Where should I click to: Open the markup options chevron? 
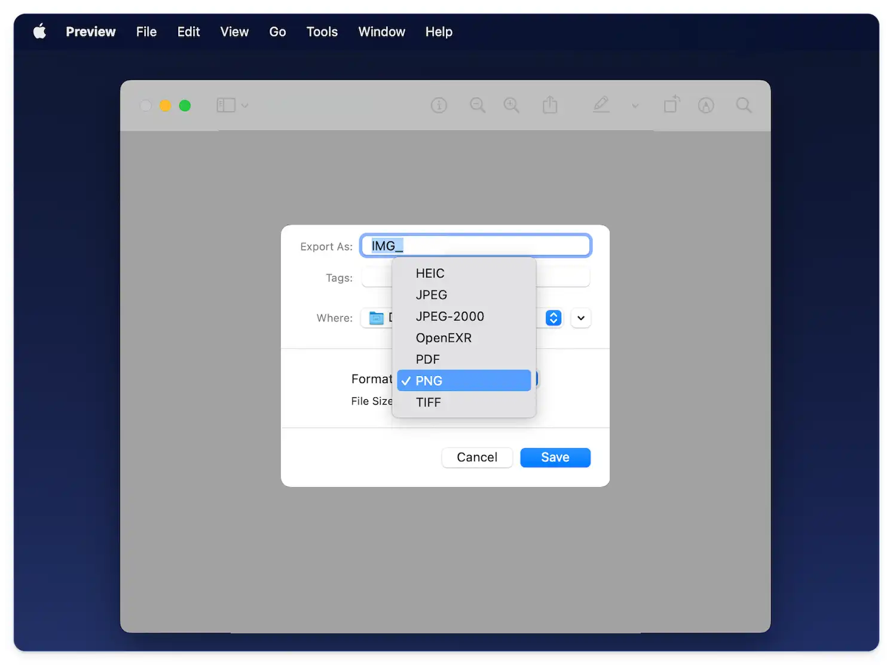coord(635,106)
